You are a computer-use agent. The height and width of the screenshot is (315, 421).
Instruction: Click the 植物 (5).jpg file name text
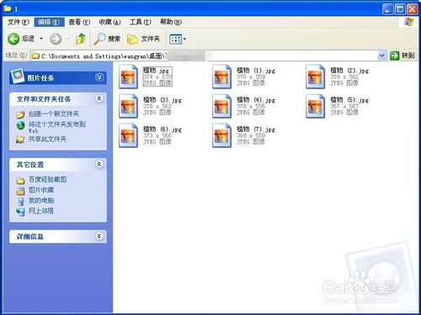[x=349, y=100]
